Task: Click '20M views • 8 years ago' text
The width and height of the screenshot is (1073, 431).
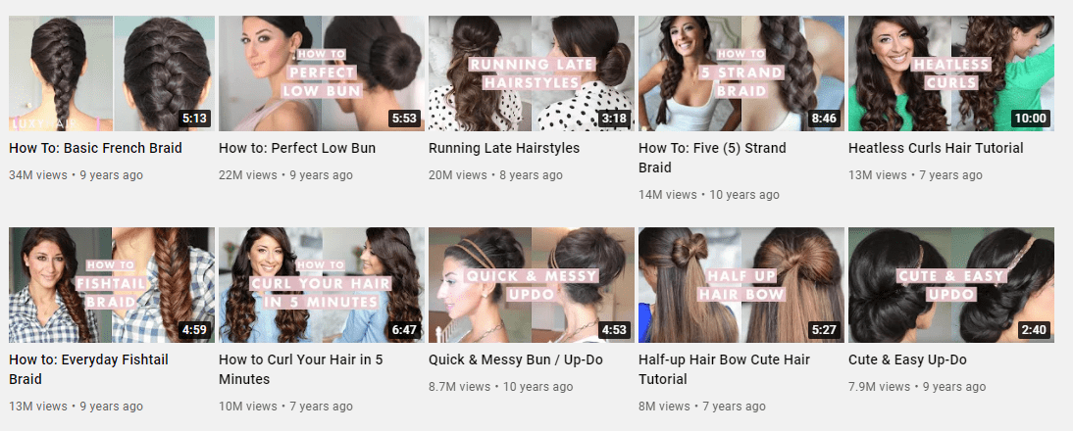Action: tap(495, 175)
